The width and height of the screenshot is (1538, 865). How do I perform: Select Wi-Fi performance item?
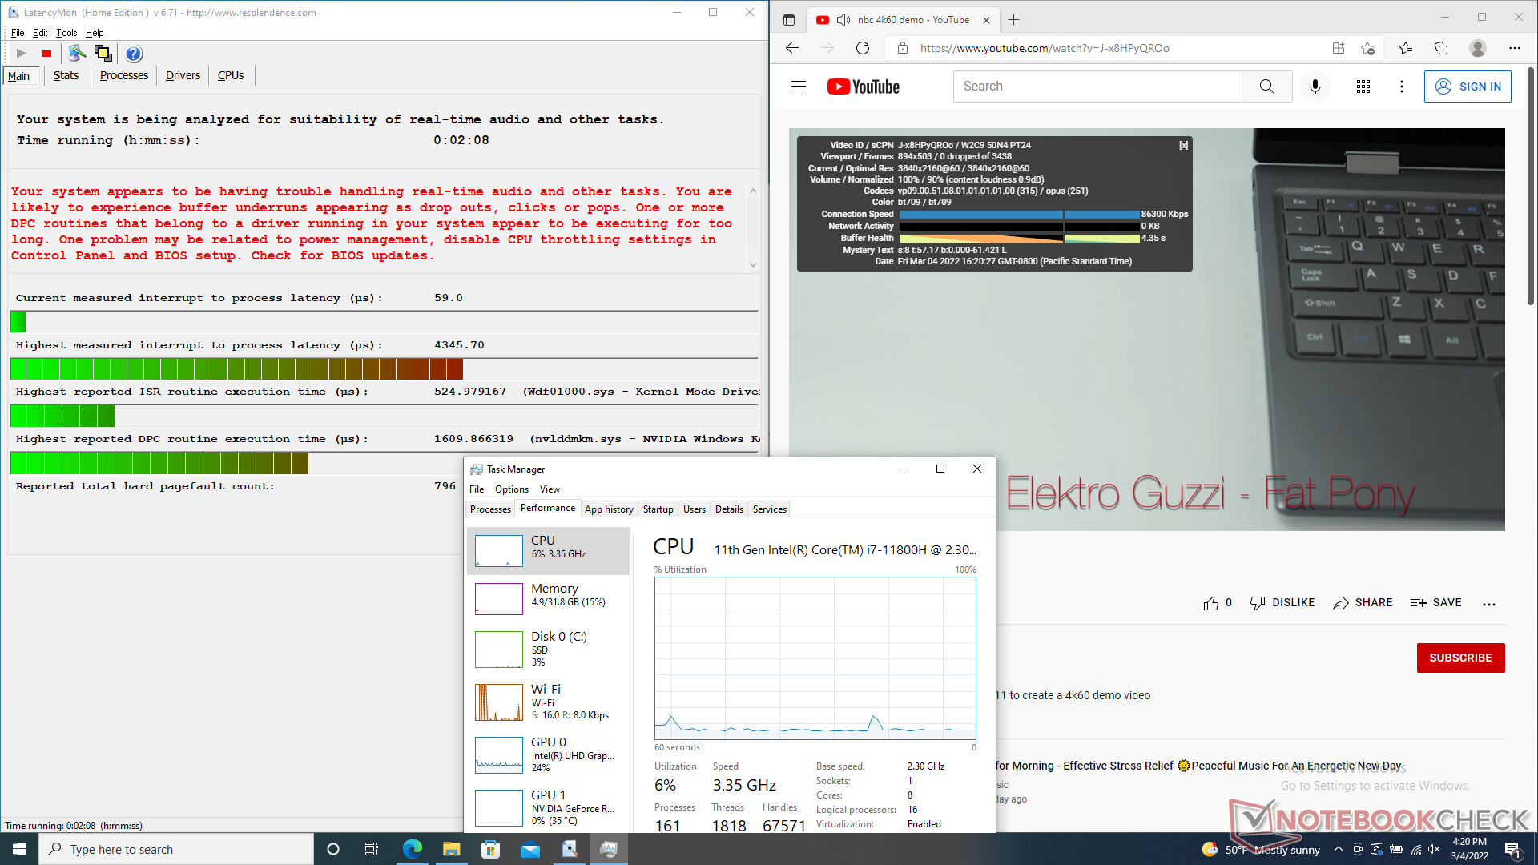click(x=549, y=702)
